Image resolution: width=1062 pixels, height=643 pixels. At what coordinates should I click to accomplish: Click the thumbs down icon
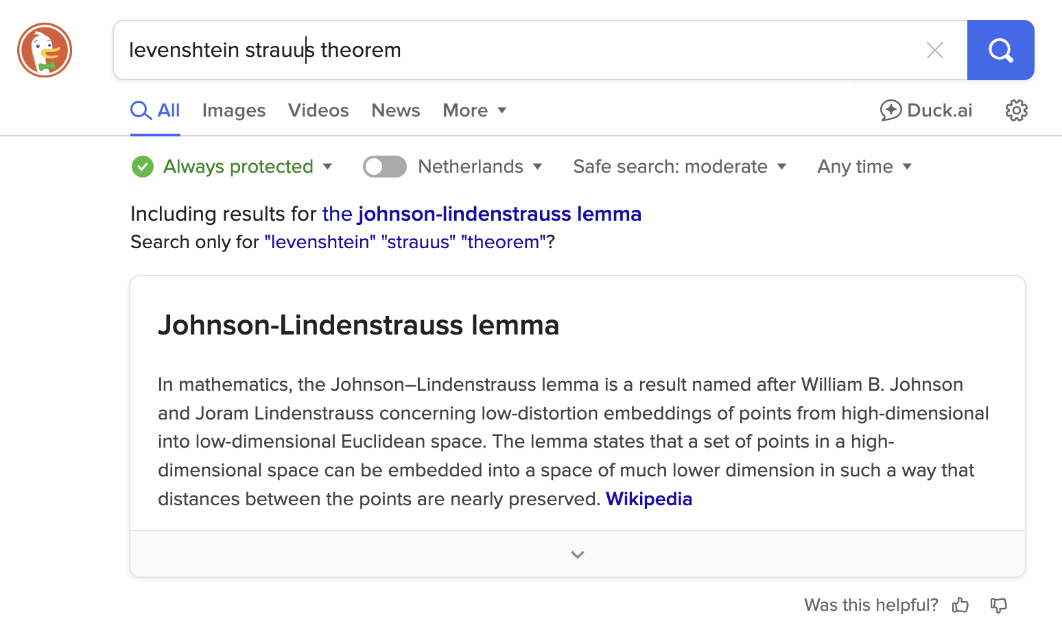pyautogui.click(x=999, y=605)
